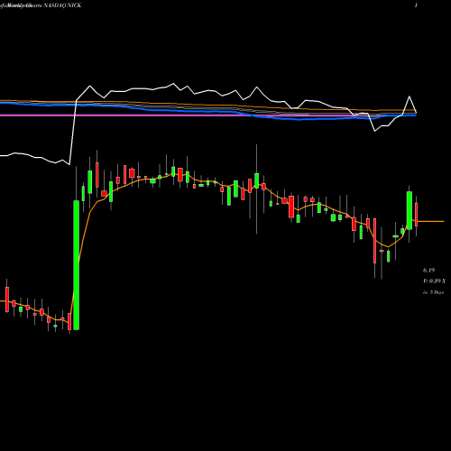Click the orange price level line extending right
This screenshot has width=451, height=451.
coord(431,221)
